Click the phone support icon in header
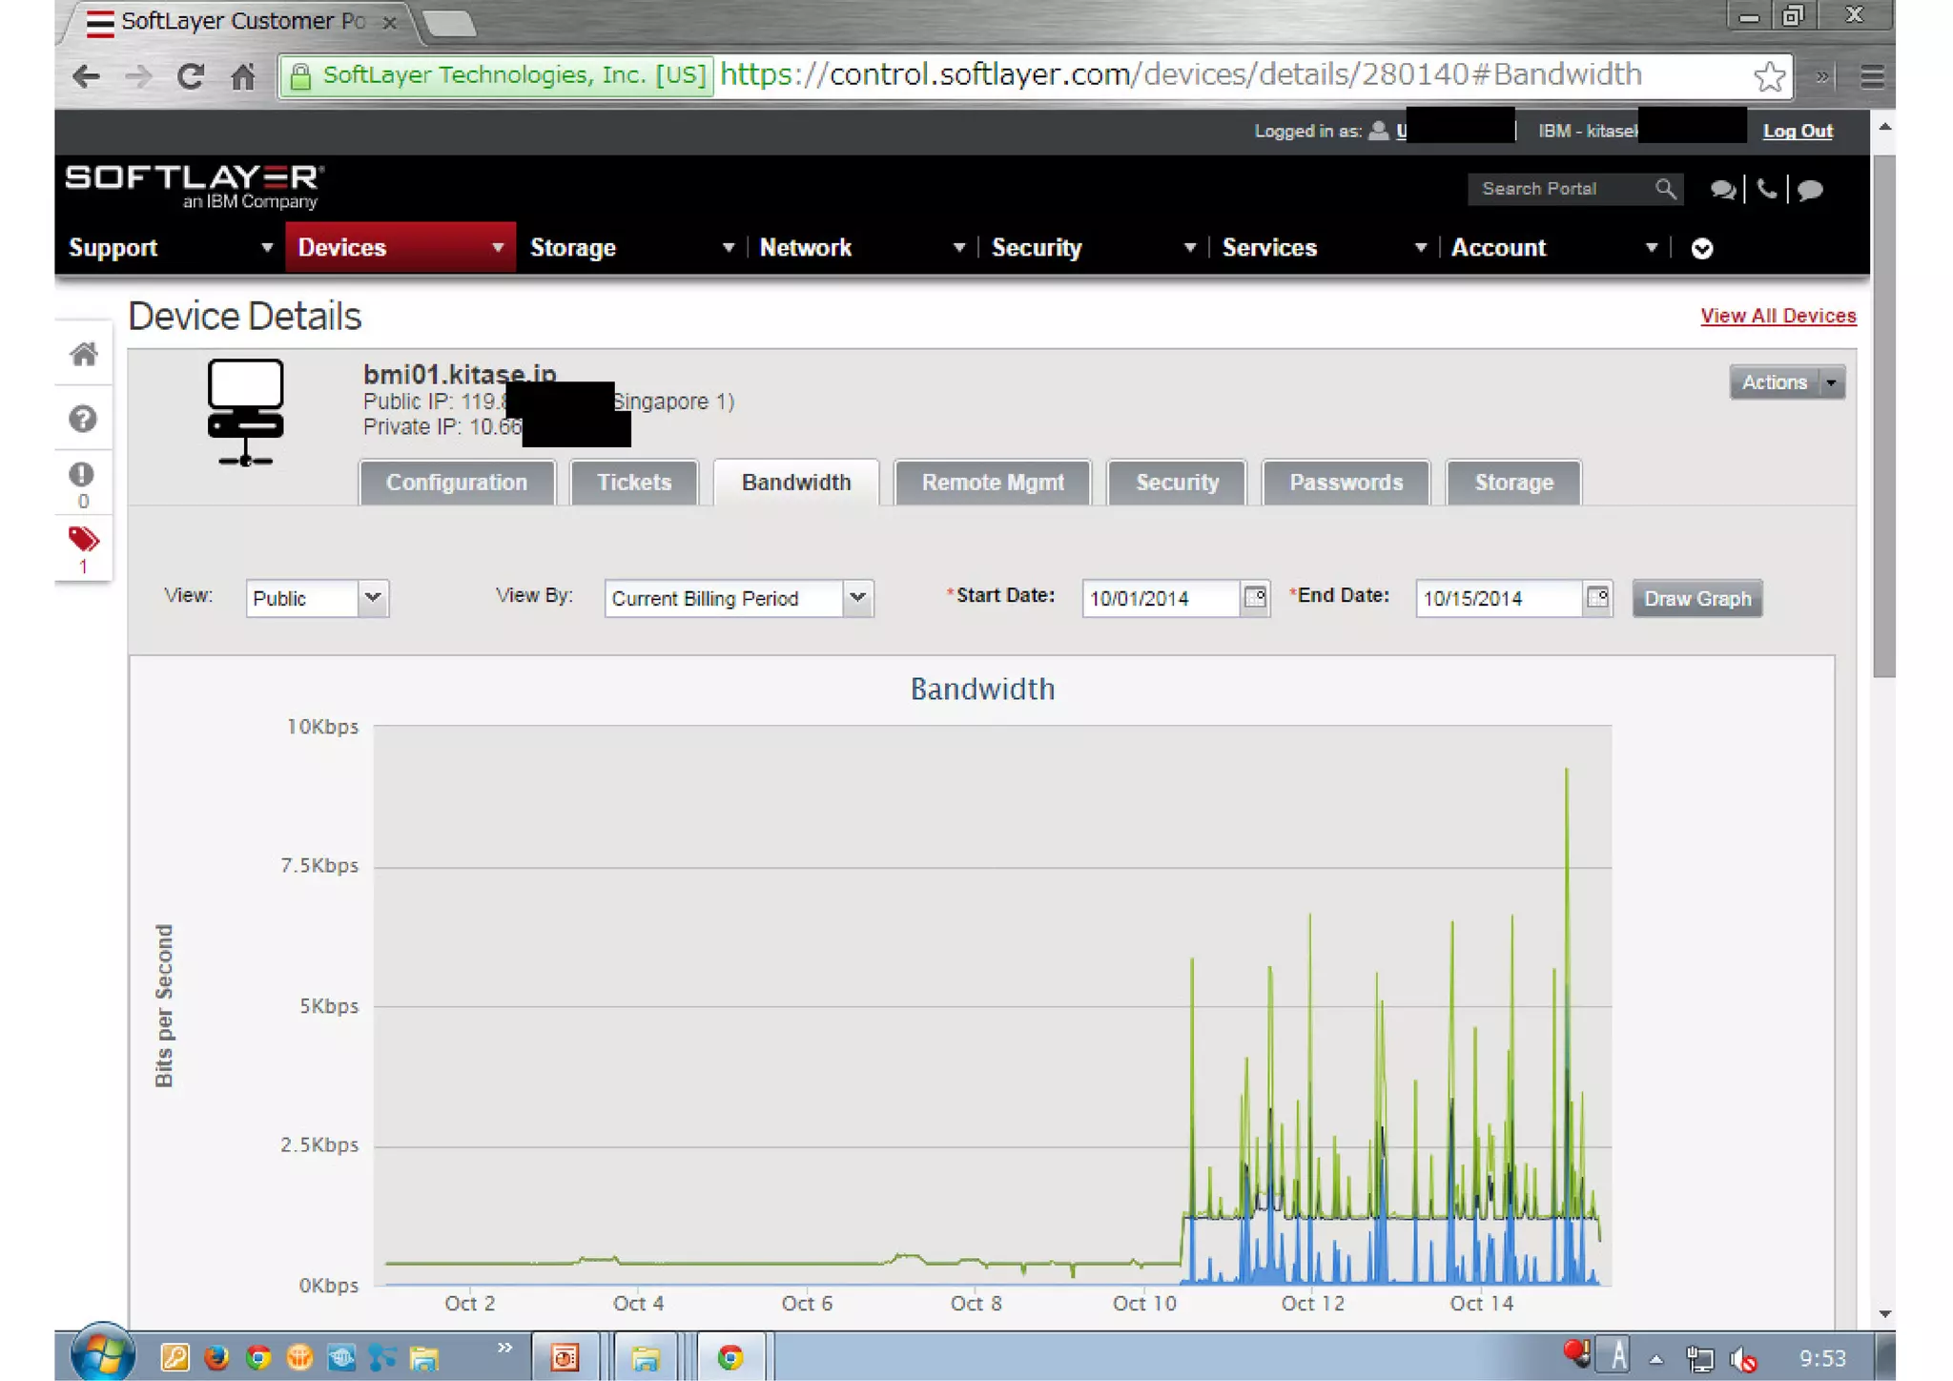The height and width of the screenshot is (1381, 1953). click(1766, 189)
